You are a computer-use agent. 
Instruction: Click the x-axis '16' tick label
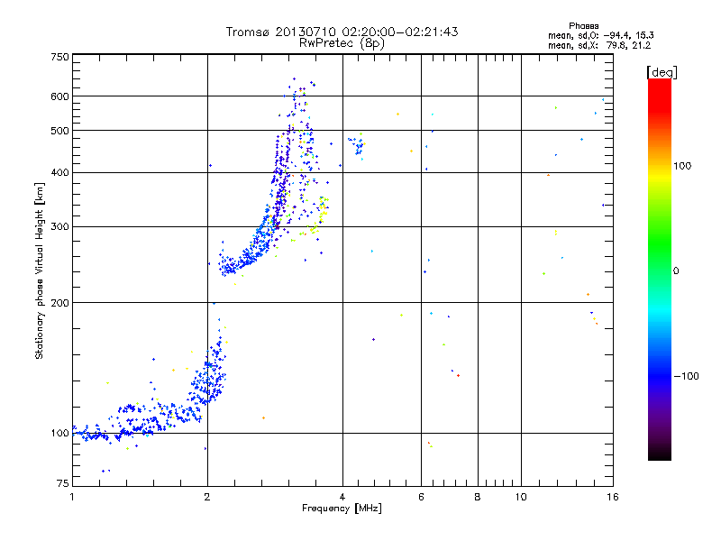[x=613, y=497]
